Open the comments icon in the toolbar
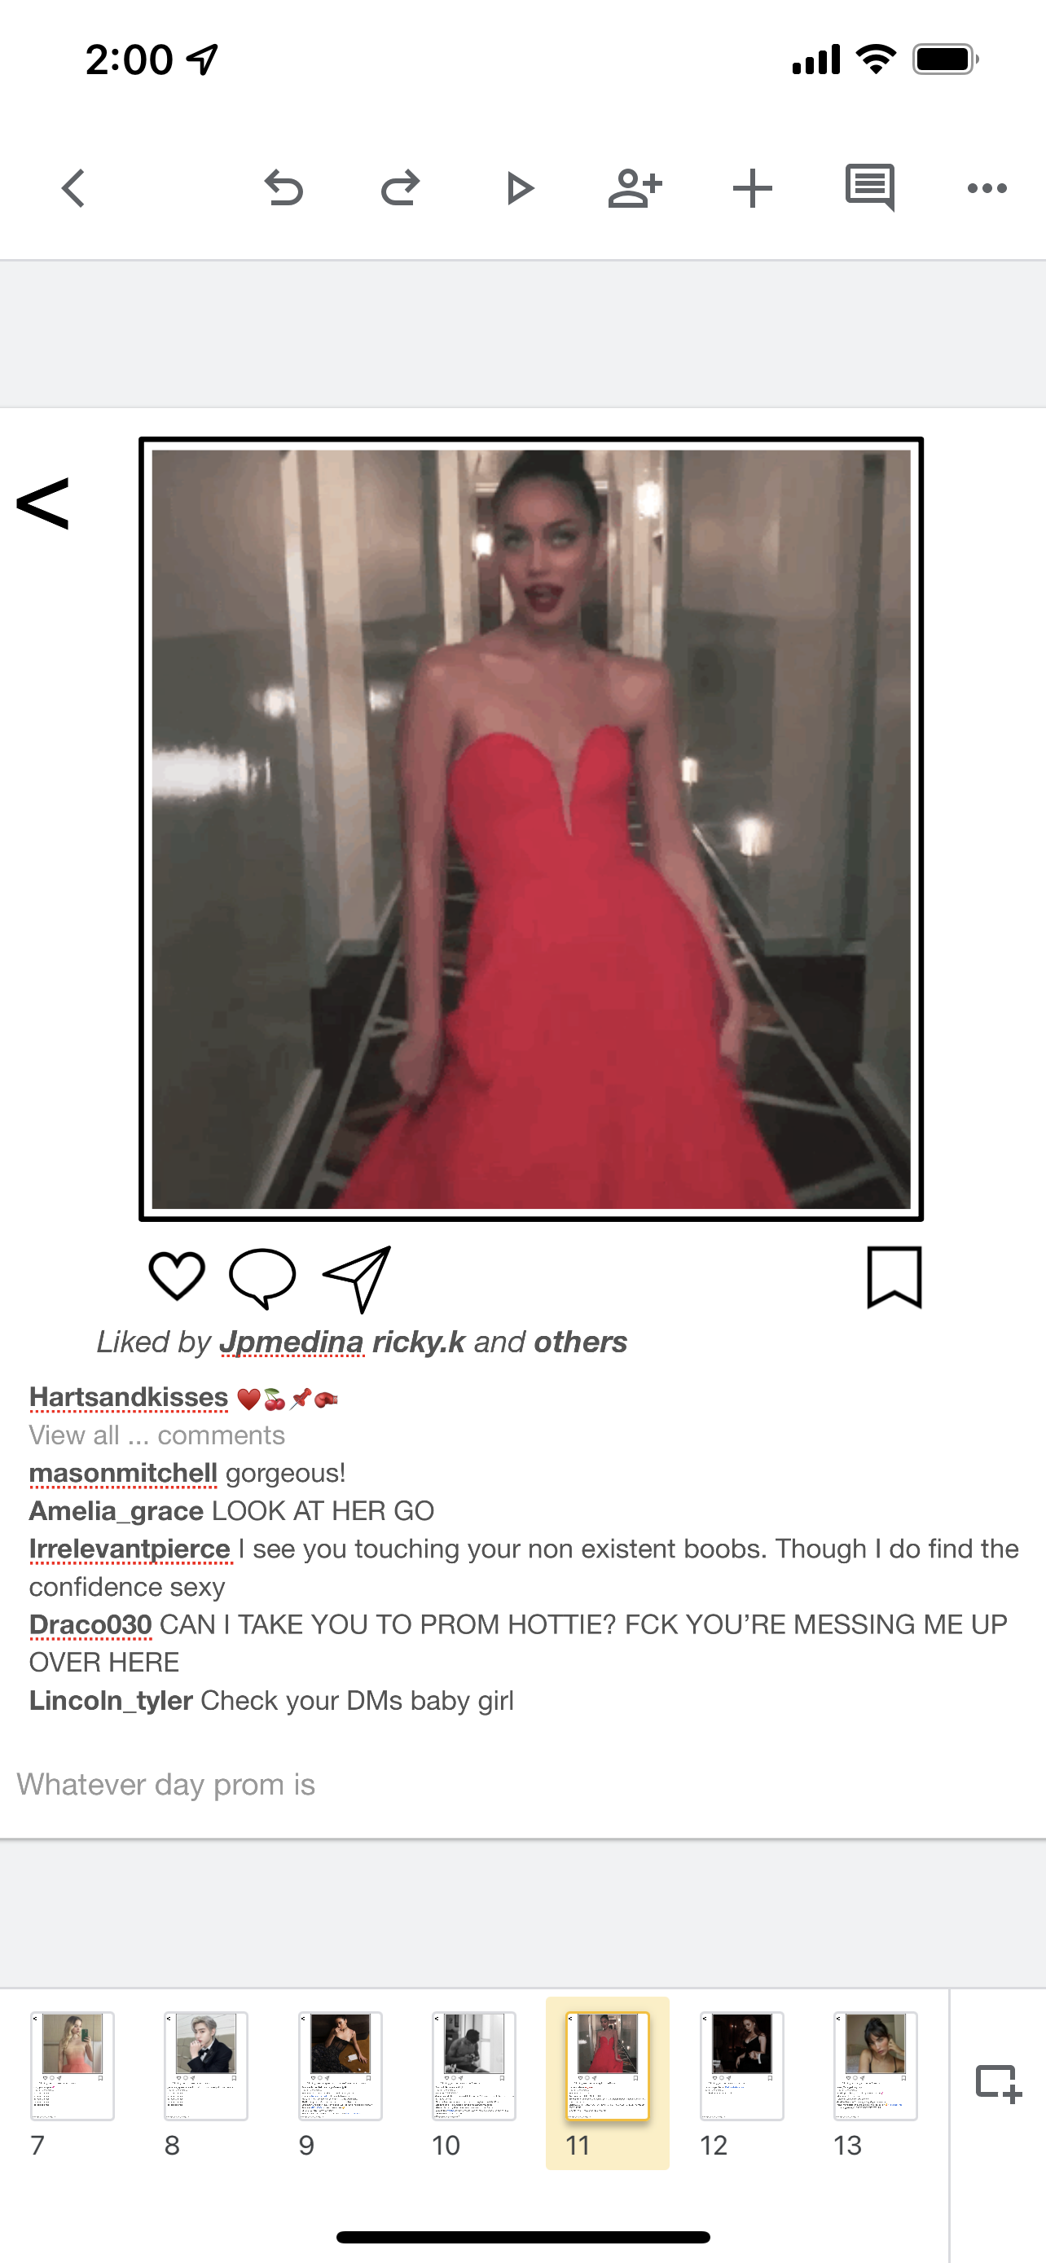Screen dimensions: 1046x2263 pyautogui.click(x=869, y=187)
